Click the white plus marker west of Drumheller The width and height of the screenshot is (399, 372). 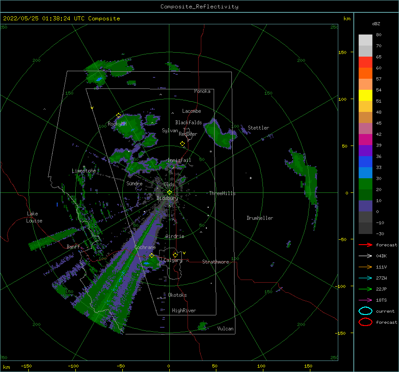point(250,178)
